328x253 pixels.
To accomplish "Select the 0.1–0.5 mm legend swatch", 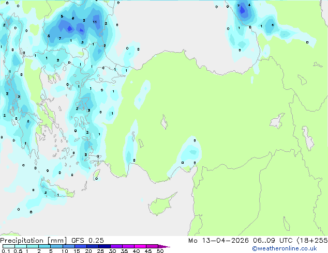I will click(9, 246).
